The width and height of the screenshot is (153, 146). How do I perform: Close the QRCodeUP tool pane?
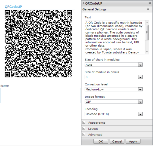[x=150, y=3]
